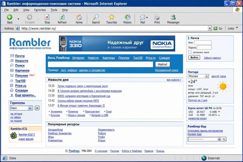Click the Stop toolbar icon

[47, 17]
